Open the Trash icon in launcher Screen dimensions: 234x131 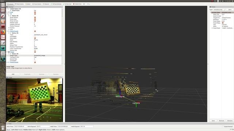[x=3, y=128]
